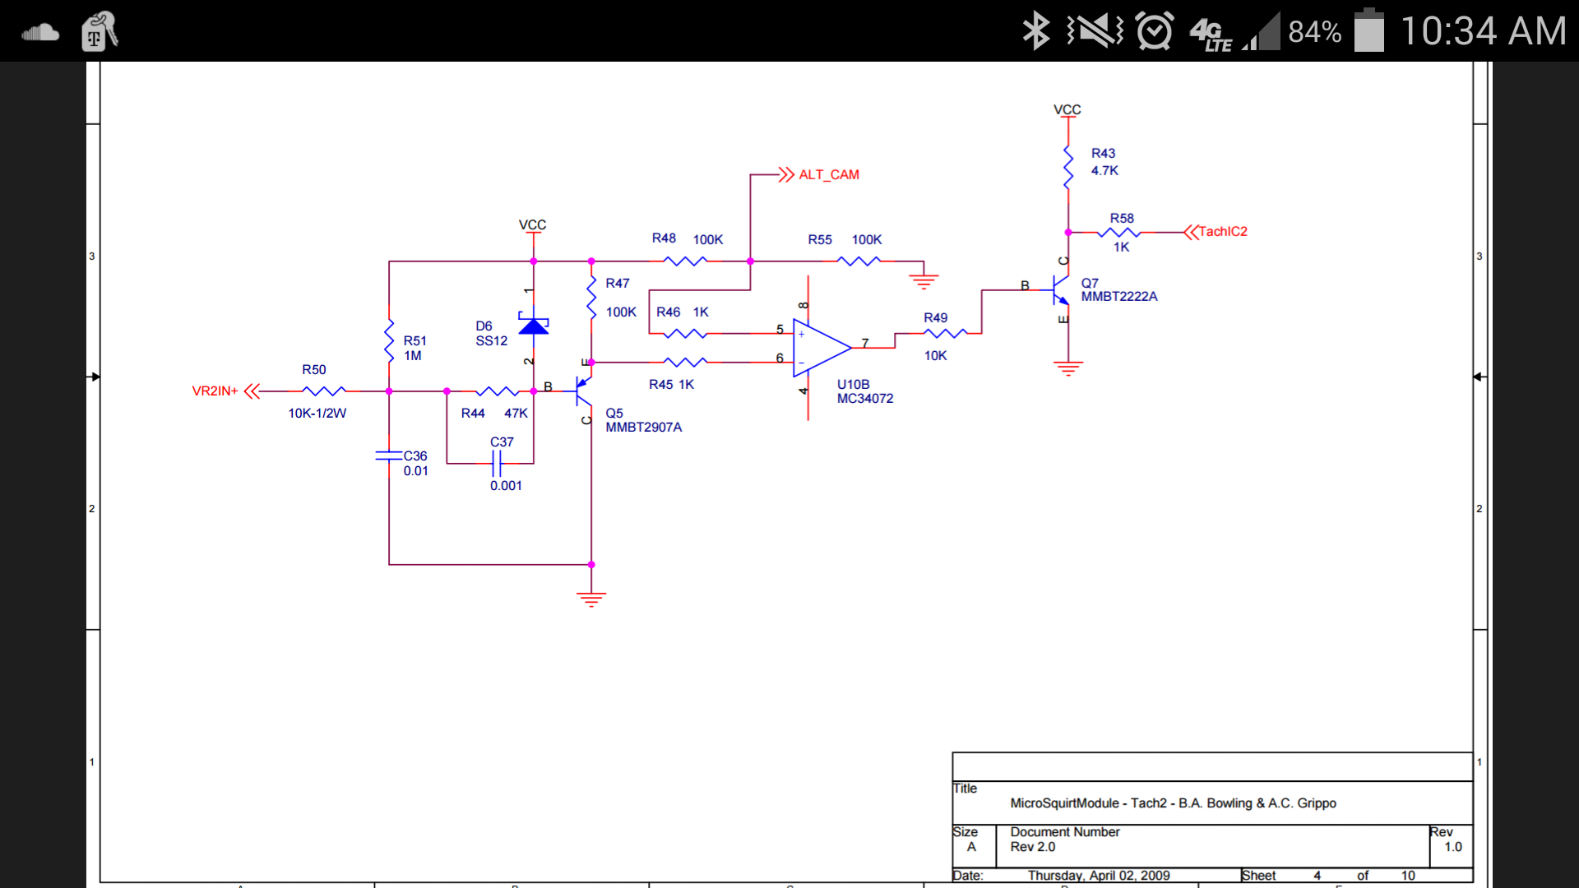Tap the ground symbol below Q7 emitter

click(x=1067, y=368)
